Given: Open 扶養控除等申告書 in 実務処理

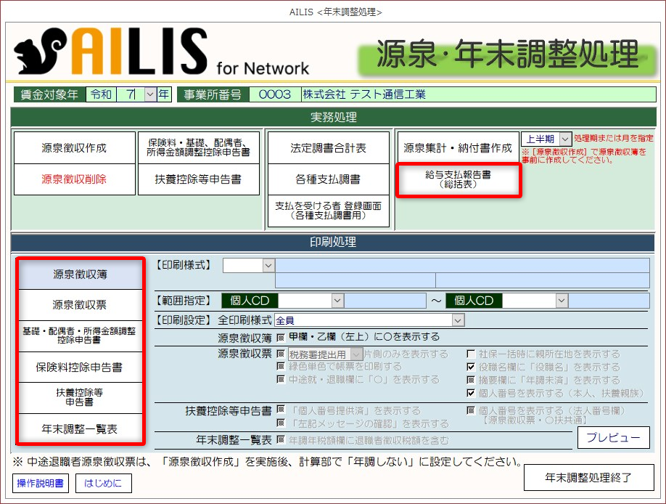Looking at the screenshot, I should coord(198,179).
